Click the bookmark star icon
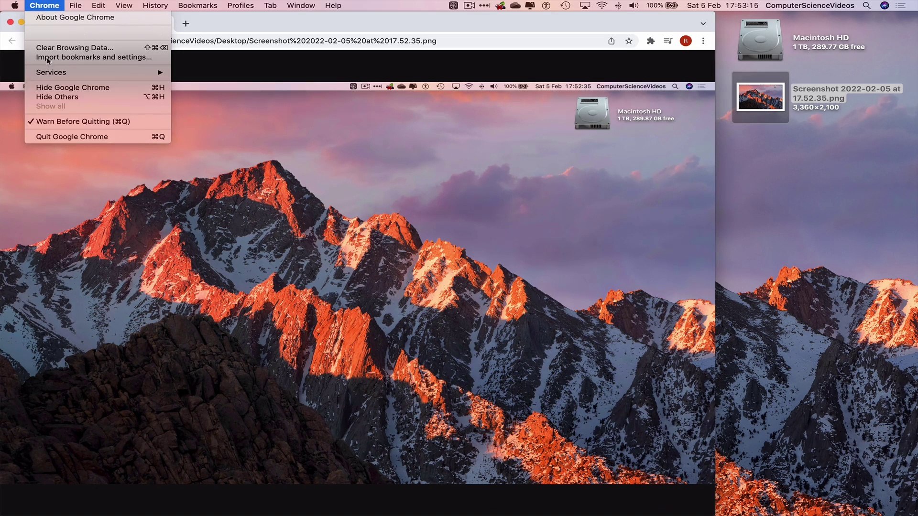 coord(629,41)
